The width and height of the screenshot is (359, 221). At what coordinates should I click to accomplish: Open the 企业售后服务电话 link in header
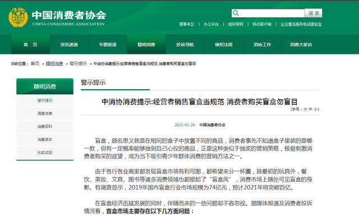click(x=301, y=24)
